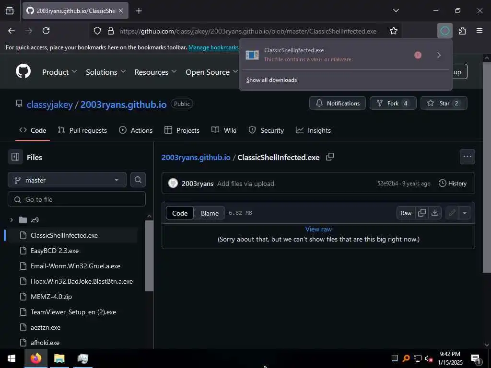Open the Firefox extensions icon

click(x=462, y=31)
